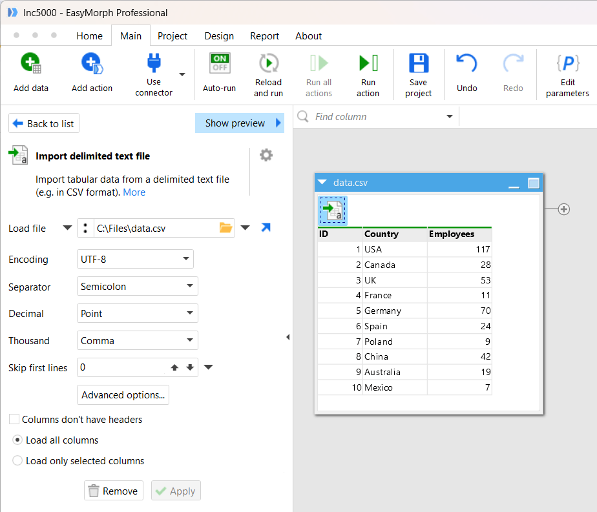Switch to the Design tab
597x512 pixels.
(219, 36)
